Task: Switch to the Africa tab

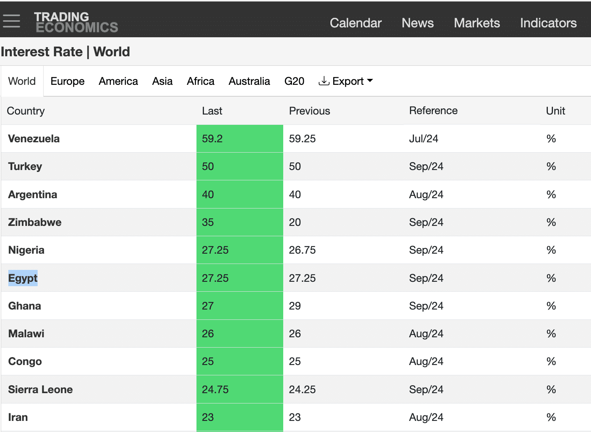Action: (x=201, y=81)
